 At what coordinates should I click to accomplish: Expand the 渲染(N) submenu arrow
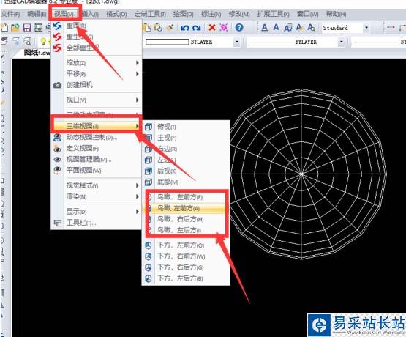[x=138, y=196]
